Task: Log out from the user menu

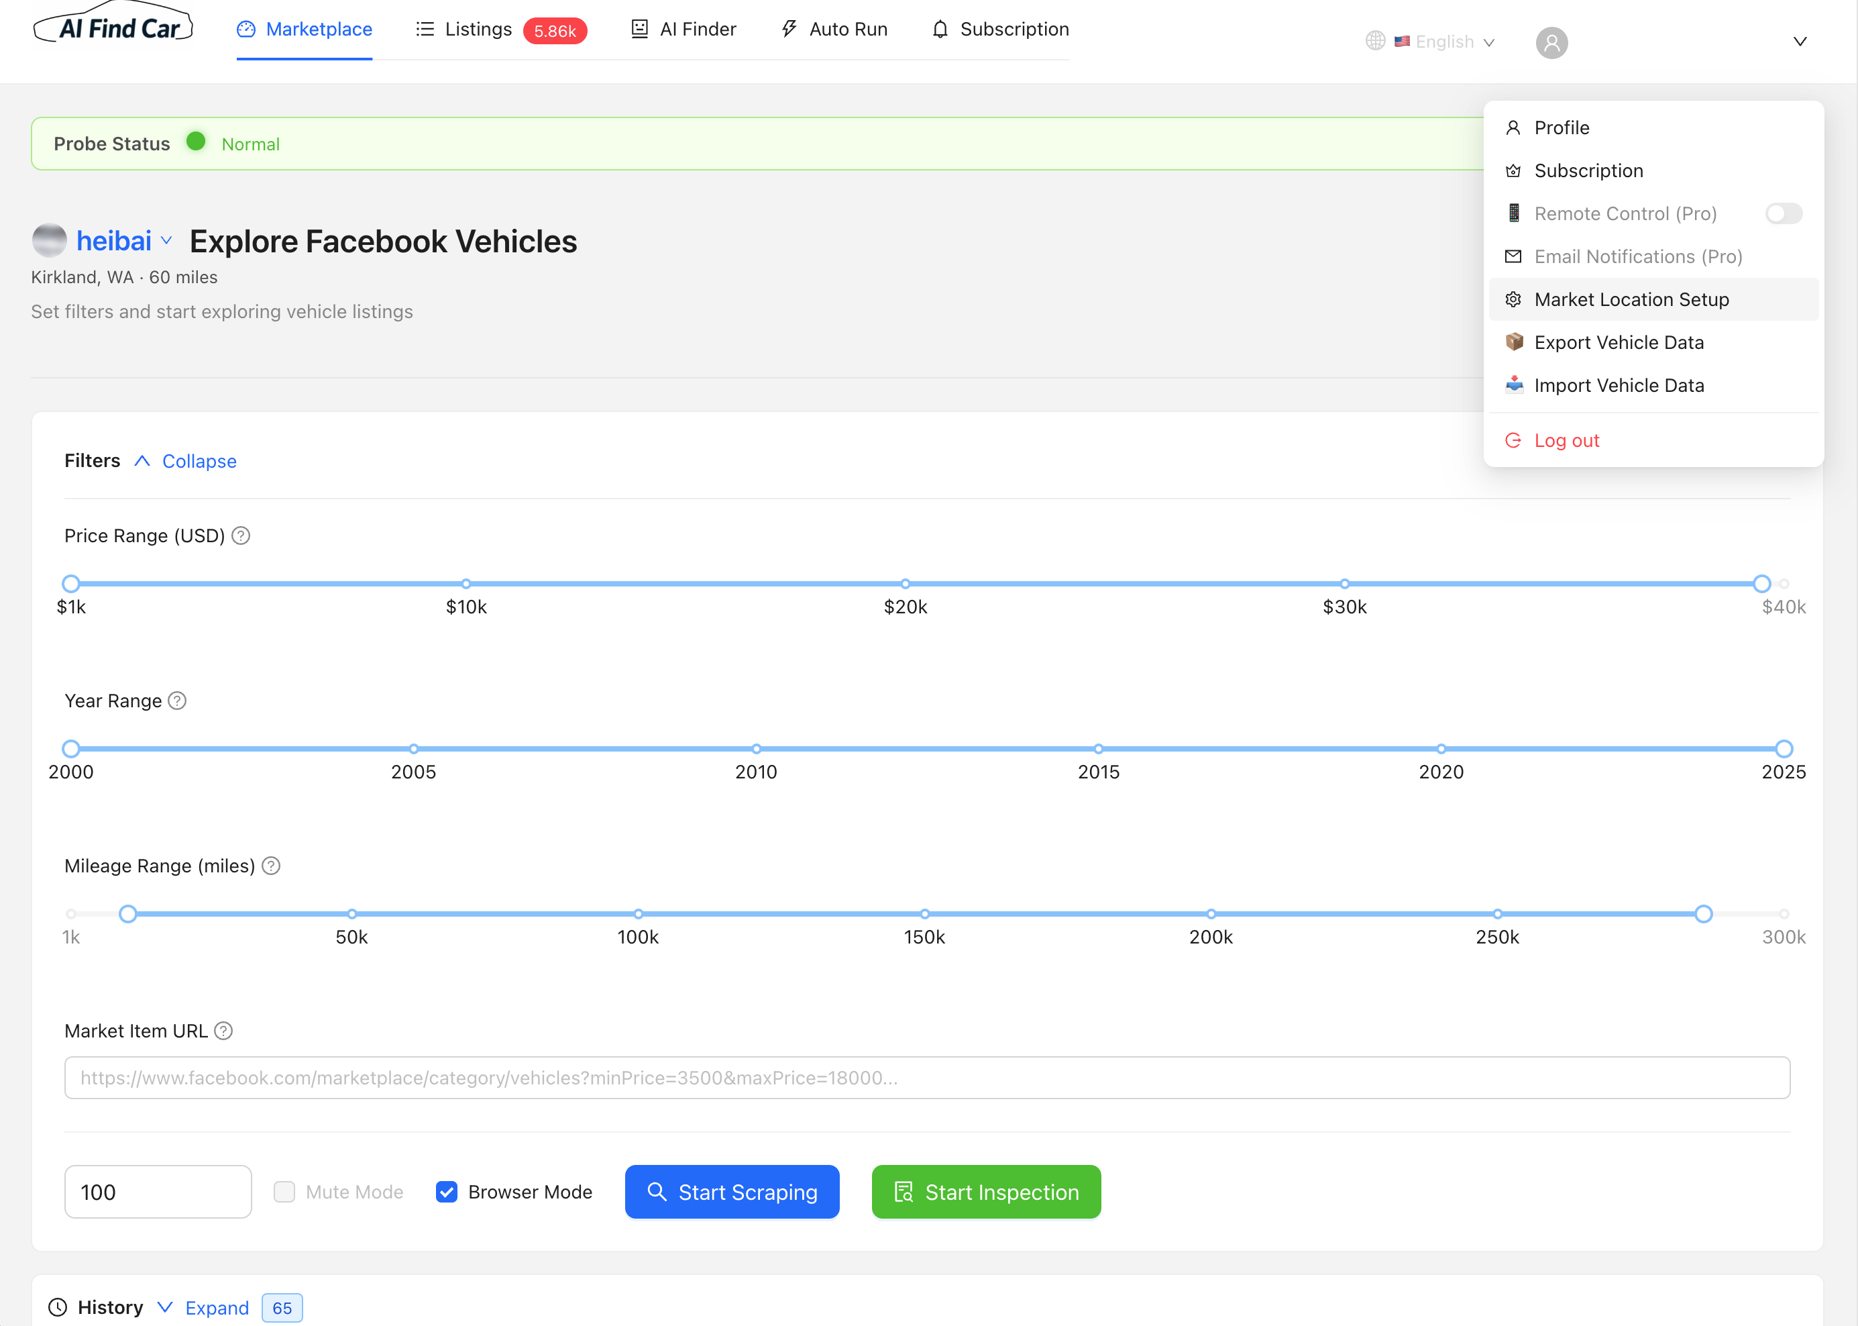Action: (1653, 440)
